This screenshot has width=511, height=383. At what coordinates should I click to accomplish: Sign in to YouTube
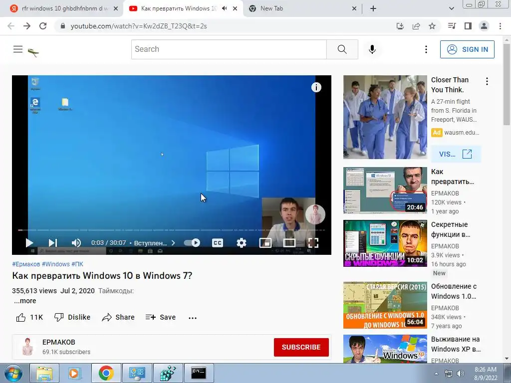(467, 49)
